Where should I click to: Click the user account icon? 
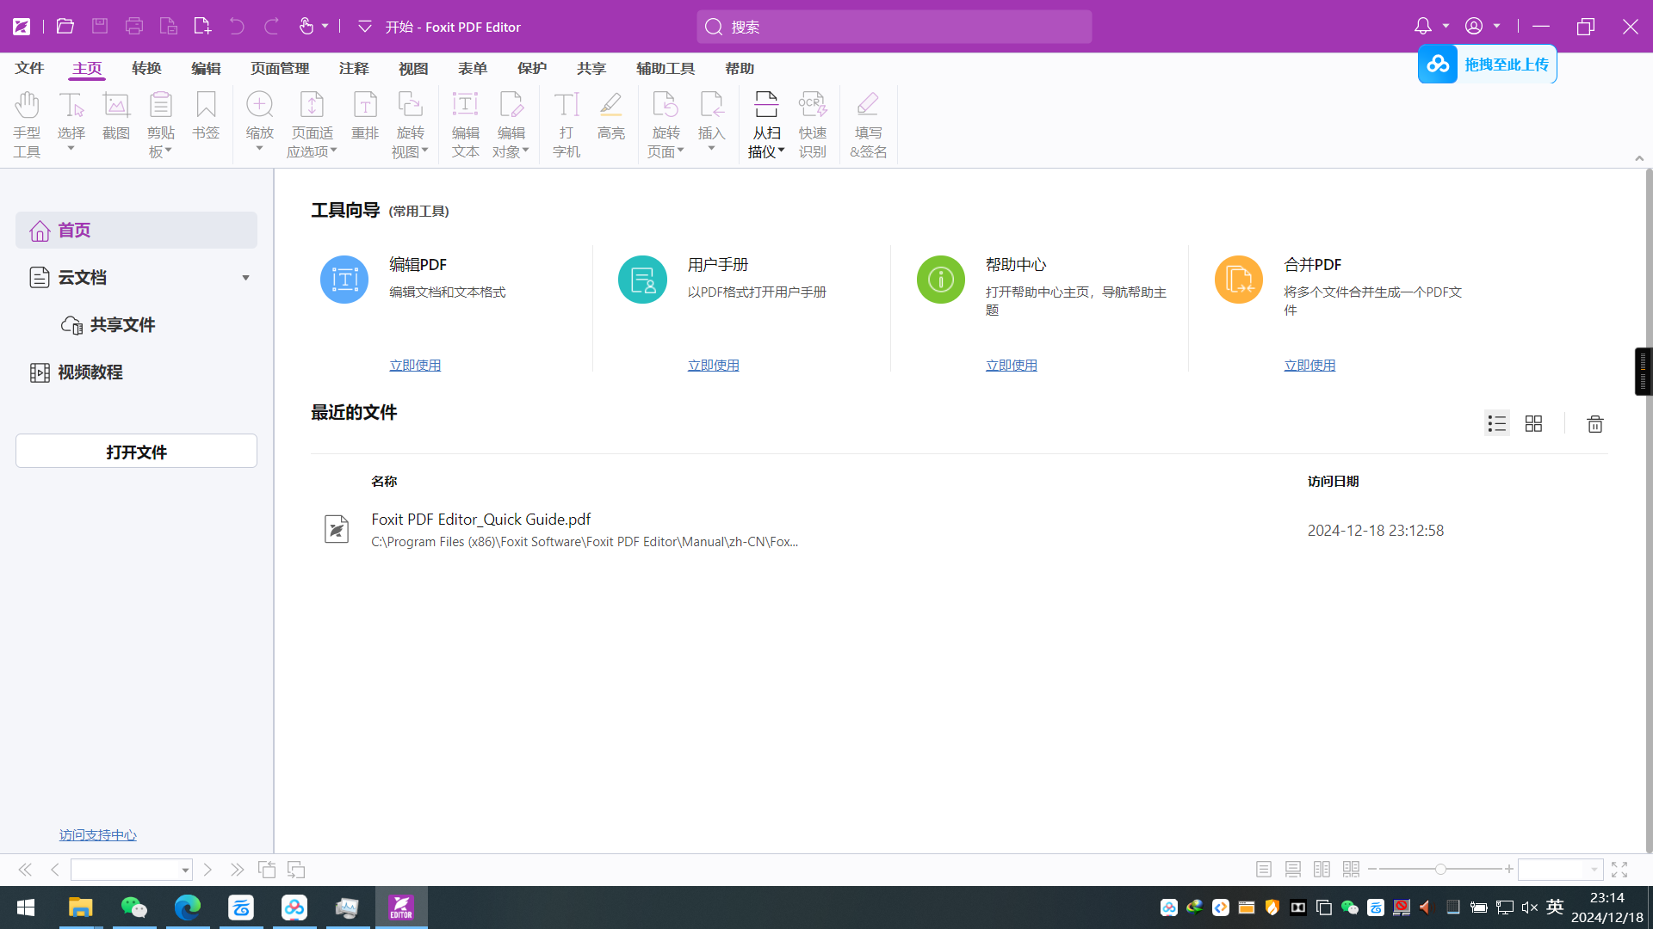[1474, 27]
